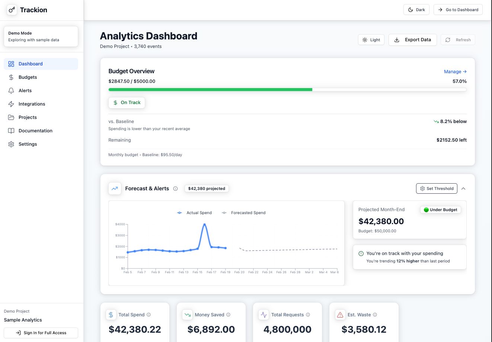Open the Manage link in Budget Overview

(x=455, y=71)
